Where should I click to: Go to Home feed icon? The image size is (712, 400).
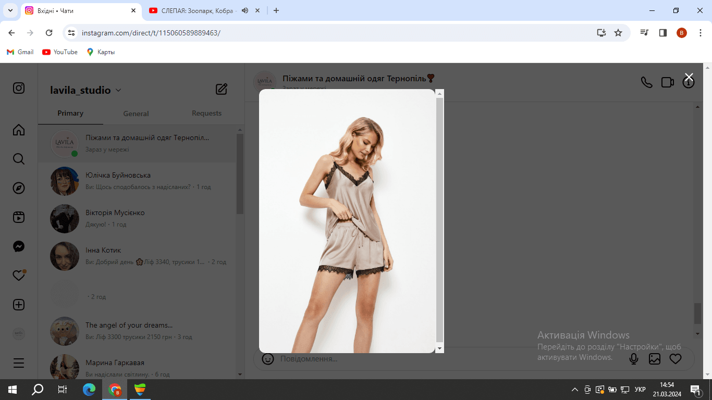pos(19,130)
